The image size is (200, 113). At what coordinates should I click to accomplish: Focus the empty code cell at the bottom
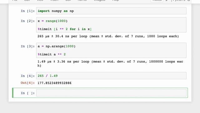(111, 93)
